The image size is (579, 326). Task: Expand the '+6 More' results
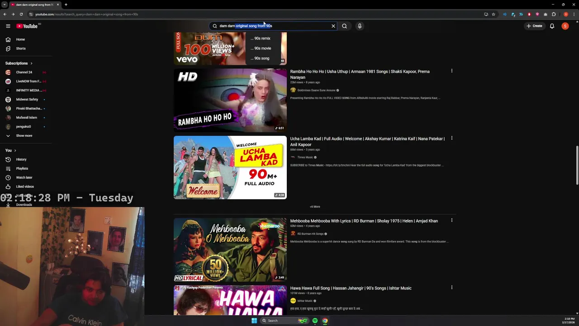315,206
